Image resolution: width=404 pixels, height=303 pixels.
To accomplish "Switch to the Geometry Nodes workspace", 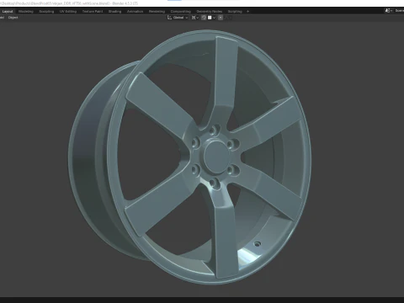I will [210, 11].
